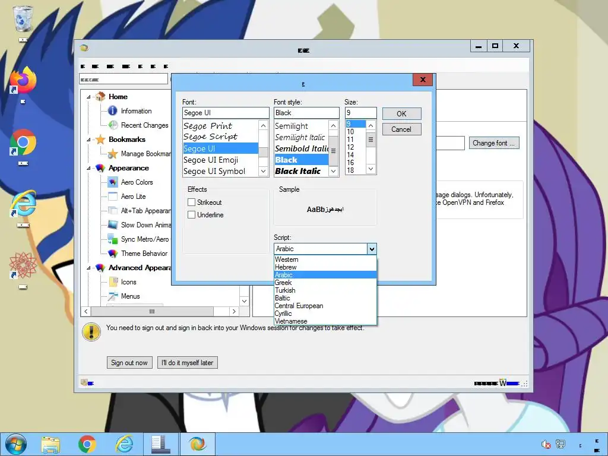Confirm the font dialog with OK
Image resolution: width=608 pixels, height=456 pixels.
point(402,113)
